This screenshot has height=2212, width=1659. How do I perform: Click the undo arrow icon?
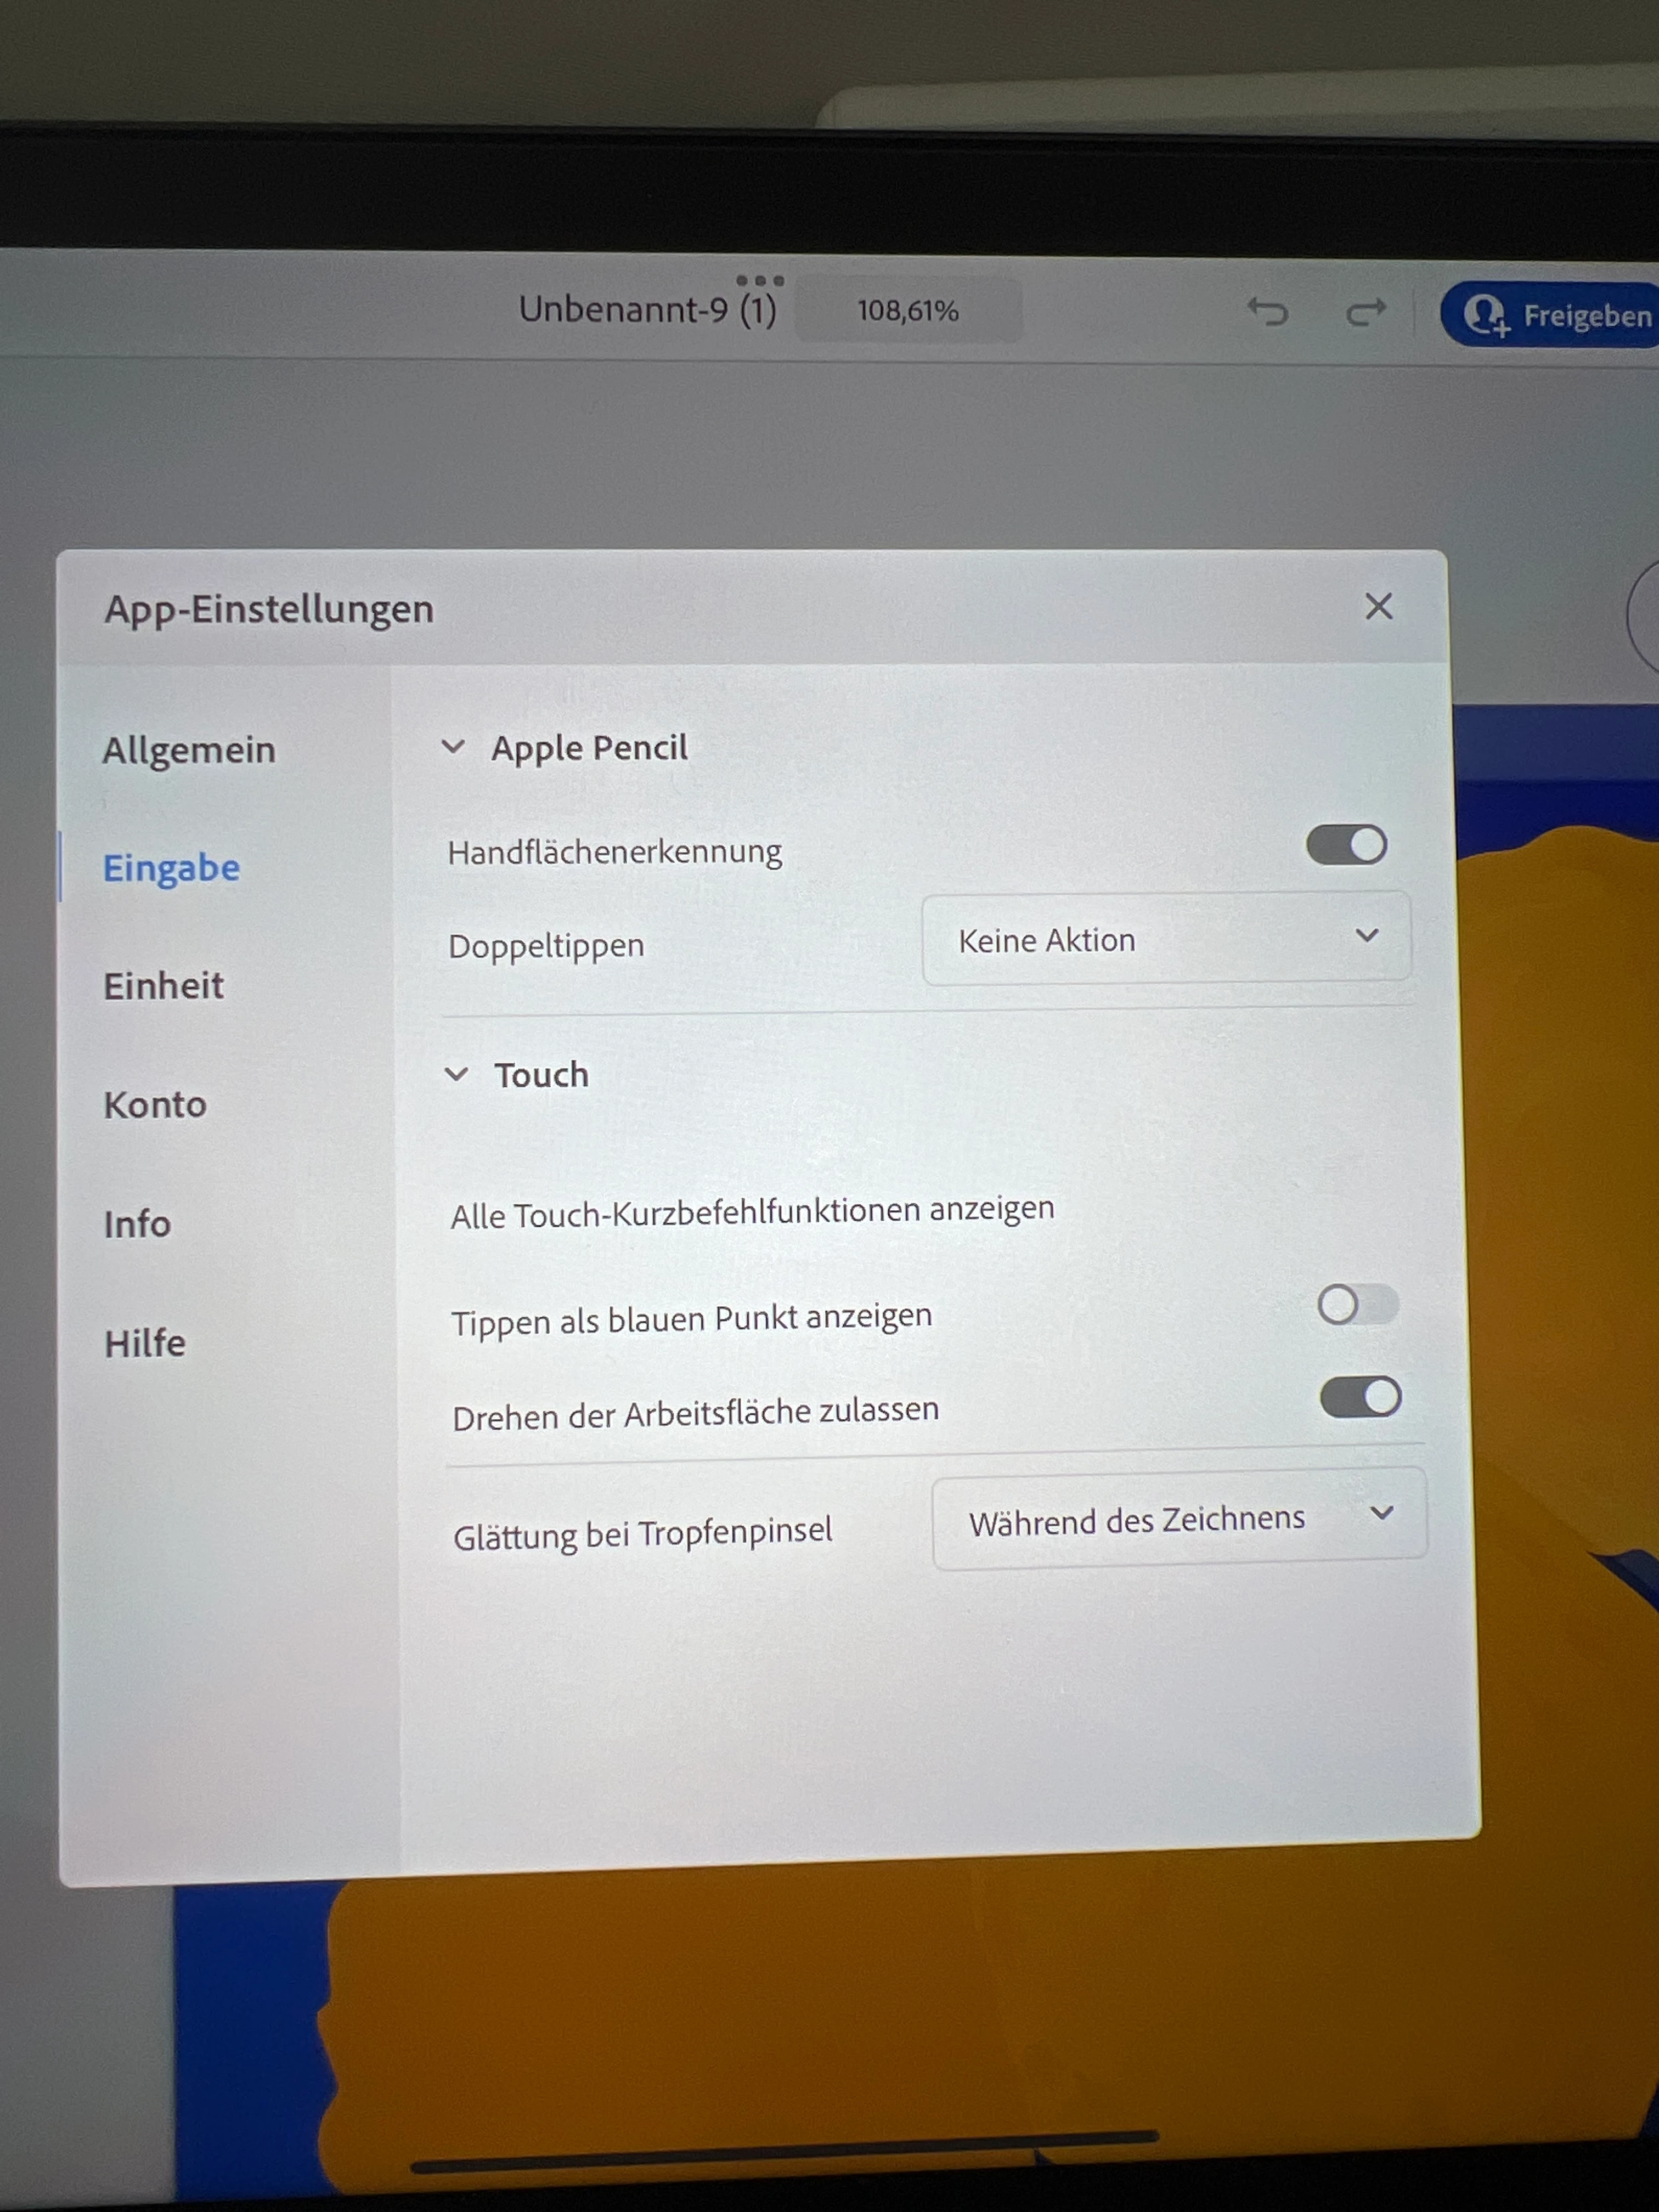tap(1268, 312)
